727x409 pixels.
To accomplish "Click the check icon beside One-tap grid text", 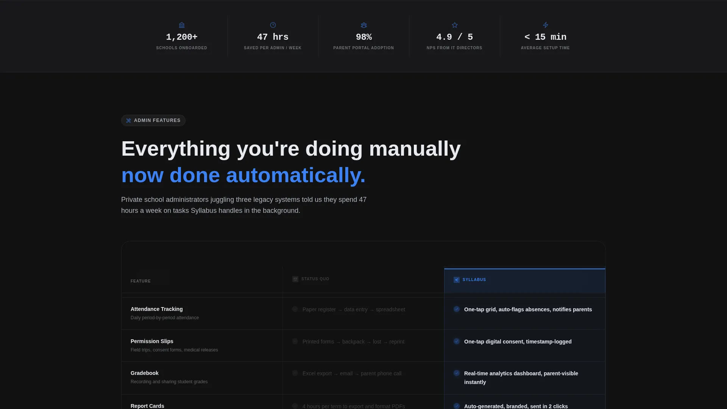I will pyautogui.click(x=457, y=309).
